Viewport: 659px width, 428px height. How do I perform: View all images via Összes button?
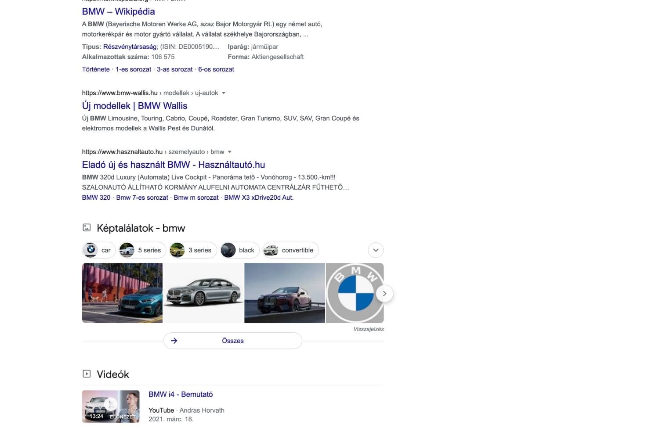coord(233,341)
